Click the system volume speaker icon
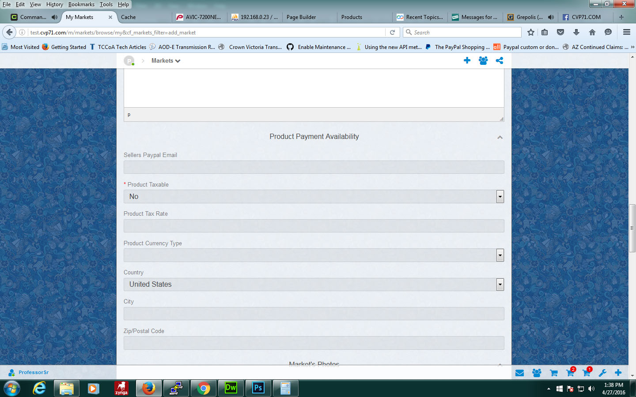The width and height of the screenshot is (636, 397). 591,389
